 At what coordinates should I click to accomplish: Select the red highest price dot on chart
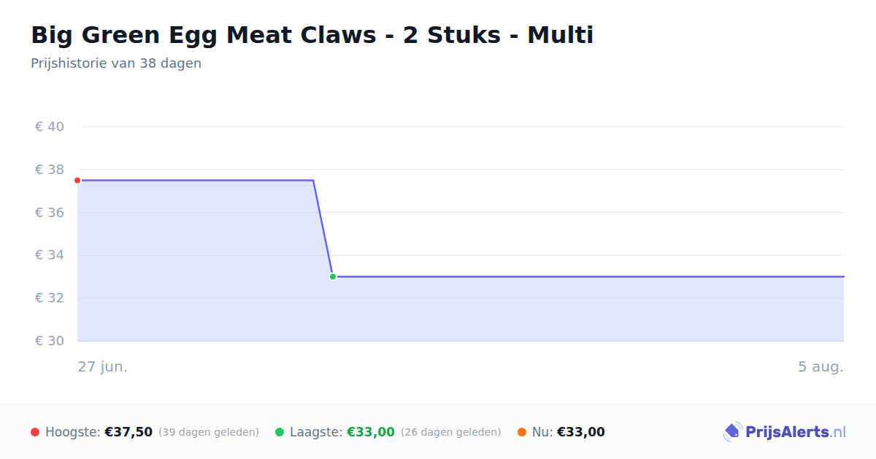[x=77, y=180]
